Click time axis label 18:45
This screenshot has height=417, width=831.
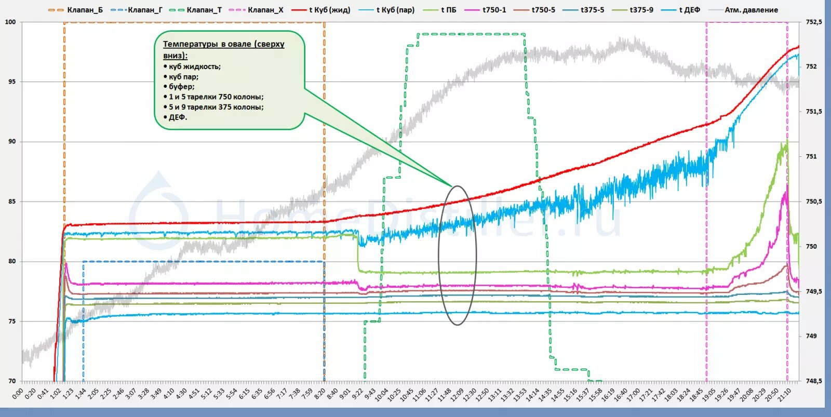pos(696,394)
